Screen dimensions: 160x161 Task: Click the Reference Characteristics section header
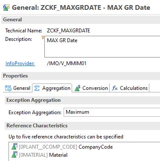pos(82,126)
